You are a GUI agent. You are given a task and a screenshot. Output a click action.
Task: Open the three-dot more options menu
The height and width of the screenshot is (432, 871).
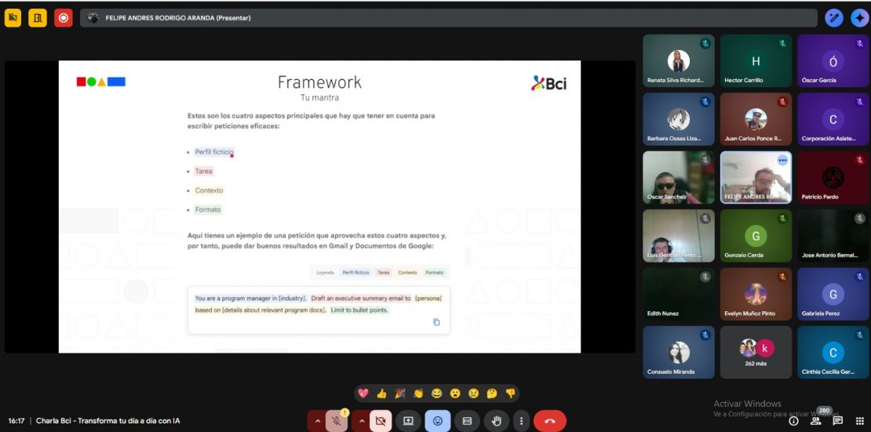[x=522, y=421]
